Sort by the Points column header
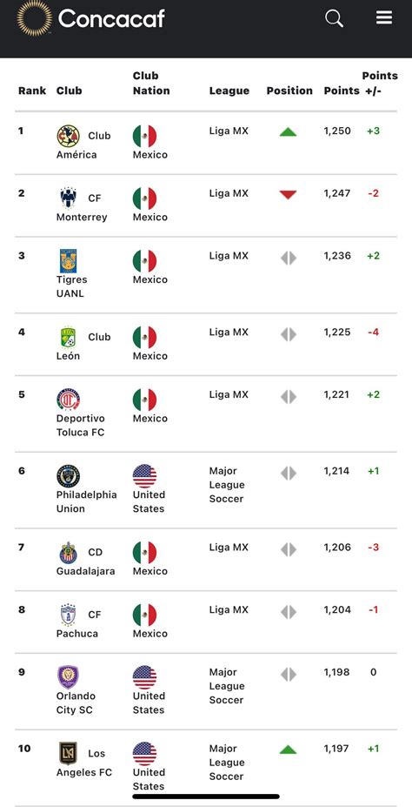The width and height of the screenshot is (412, 807). tap(341, 91)
